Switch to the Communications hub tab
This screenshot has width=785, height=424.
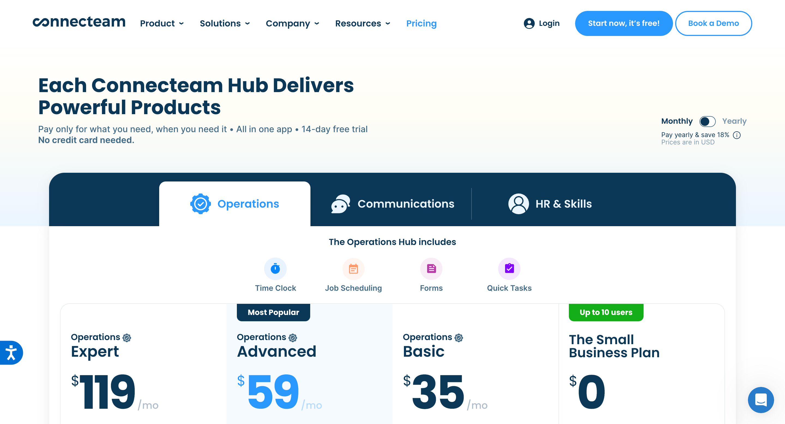[392, 204]
